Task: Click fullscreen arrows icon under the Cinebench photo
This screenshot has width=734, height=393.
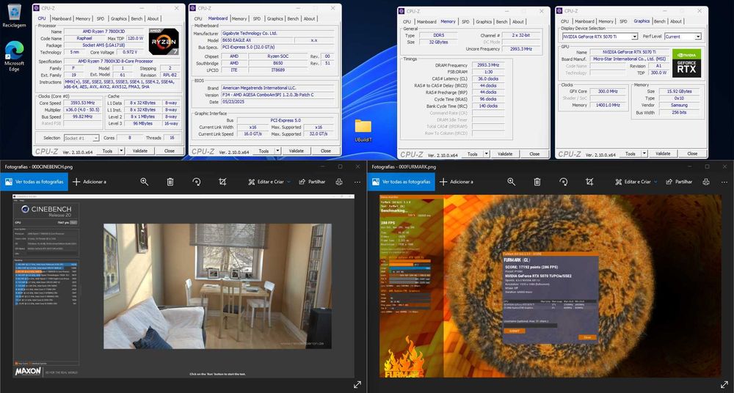Action: click(357, 384)
